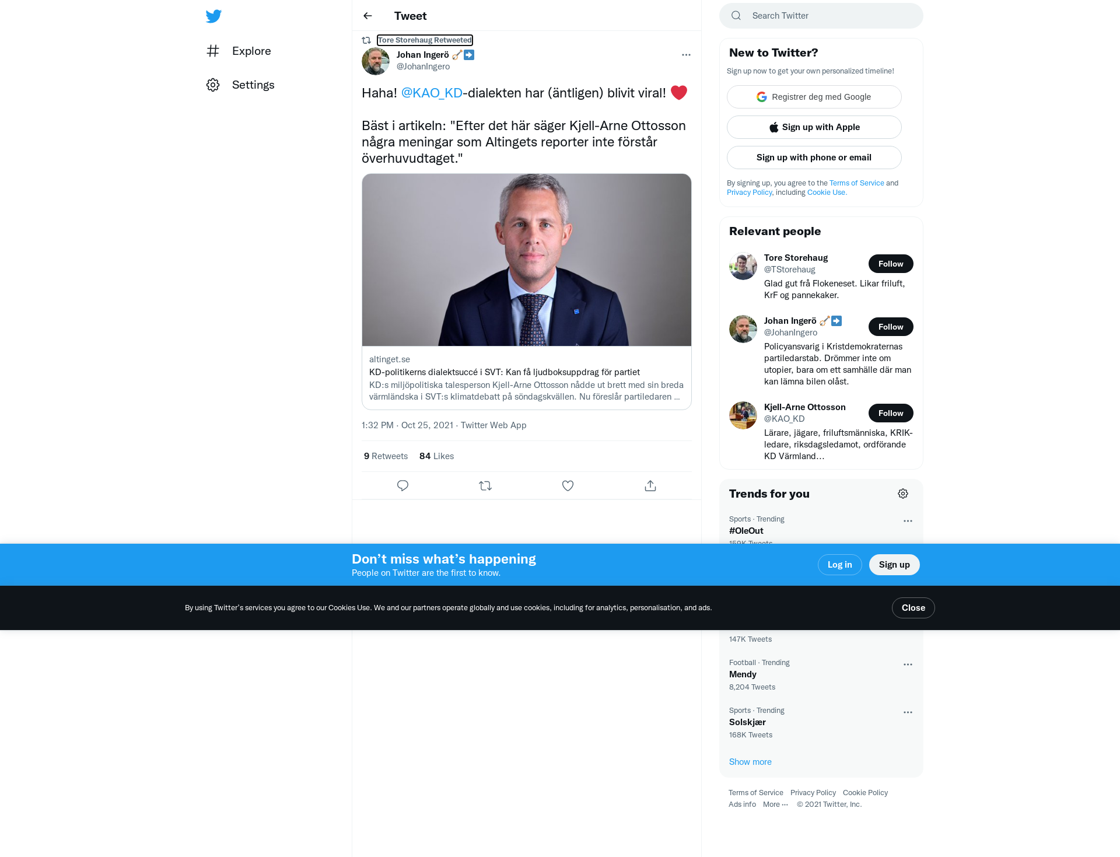Open the tweet's three-dot more menu

pyautogui.click(x=686, y=55)
